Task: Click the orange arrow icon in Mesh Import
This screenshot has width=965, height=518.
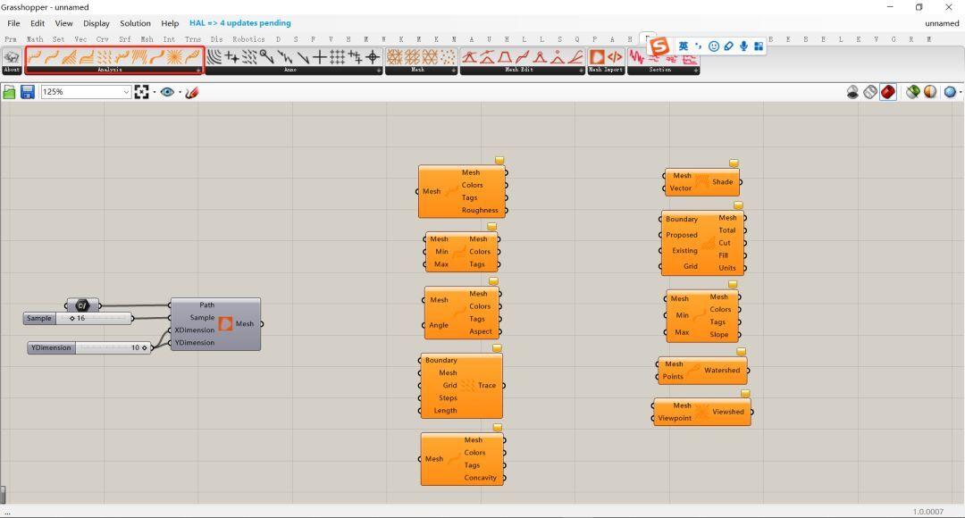Action: [x=597, y=57]
